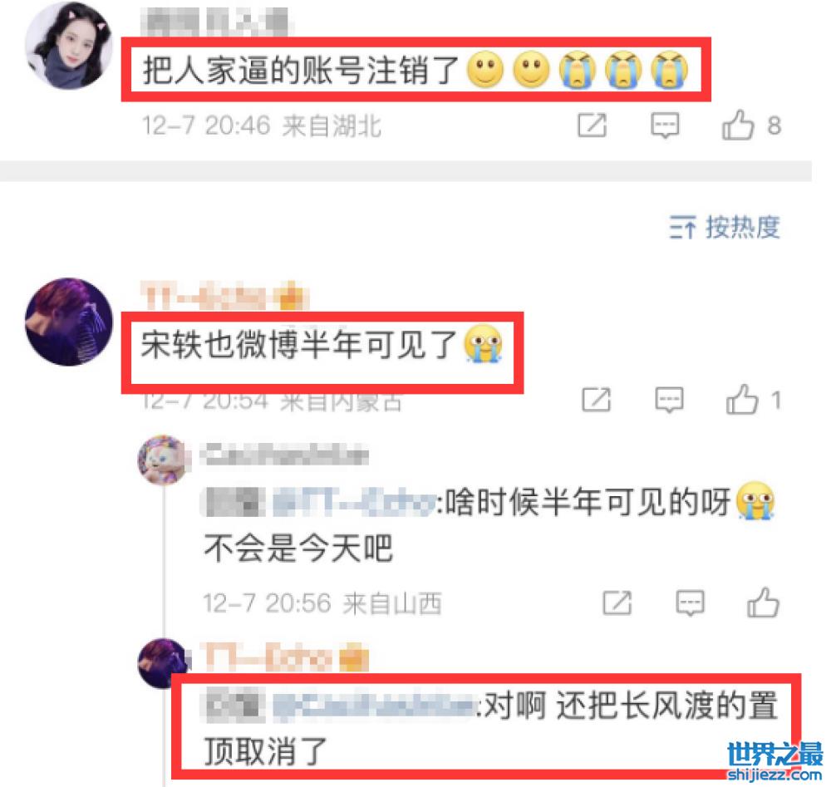Open the purple-lit avatar of top-level commenter

tap(69, 322)
